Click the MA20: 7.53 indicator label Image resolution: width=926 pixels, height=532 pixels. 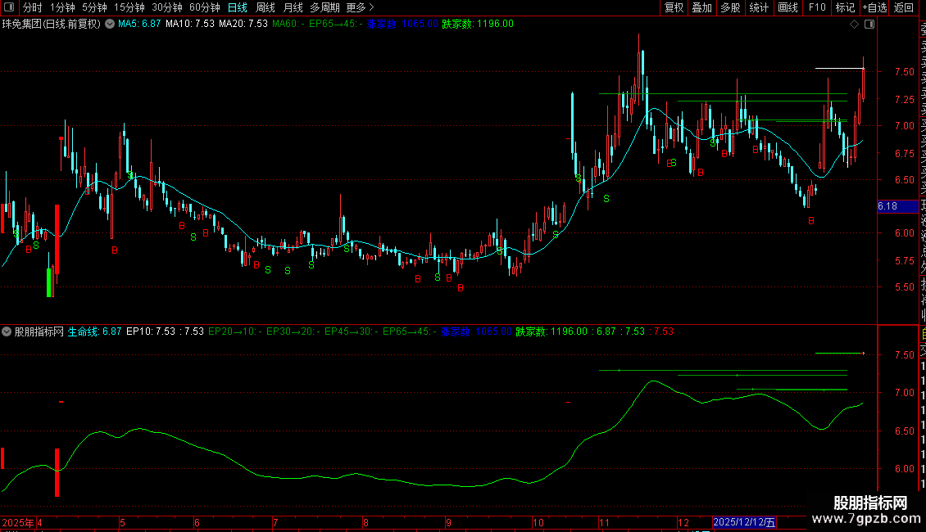tap(243, 25)
